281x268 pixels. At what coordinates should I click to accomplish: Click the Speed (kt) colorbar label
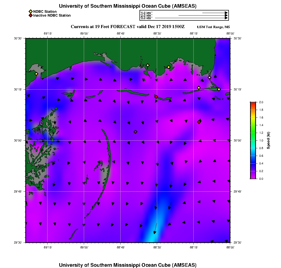(268, 140)
